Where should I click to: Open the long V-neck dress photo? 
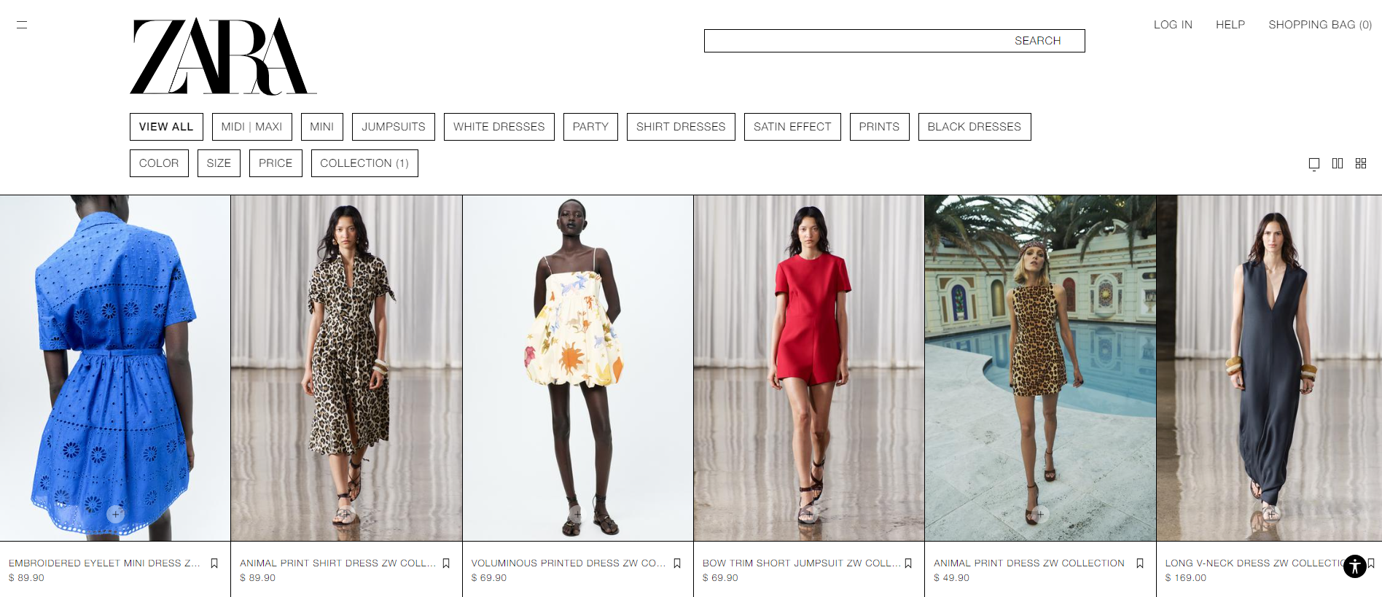[x=1269, y=367]
